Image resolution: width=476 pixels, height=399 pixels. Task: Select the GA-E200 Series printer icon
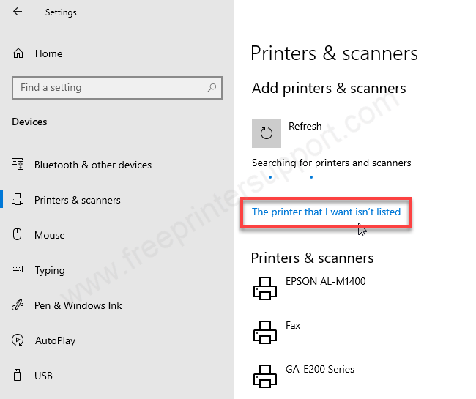(x=264, y=376)
